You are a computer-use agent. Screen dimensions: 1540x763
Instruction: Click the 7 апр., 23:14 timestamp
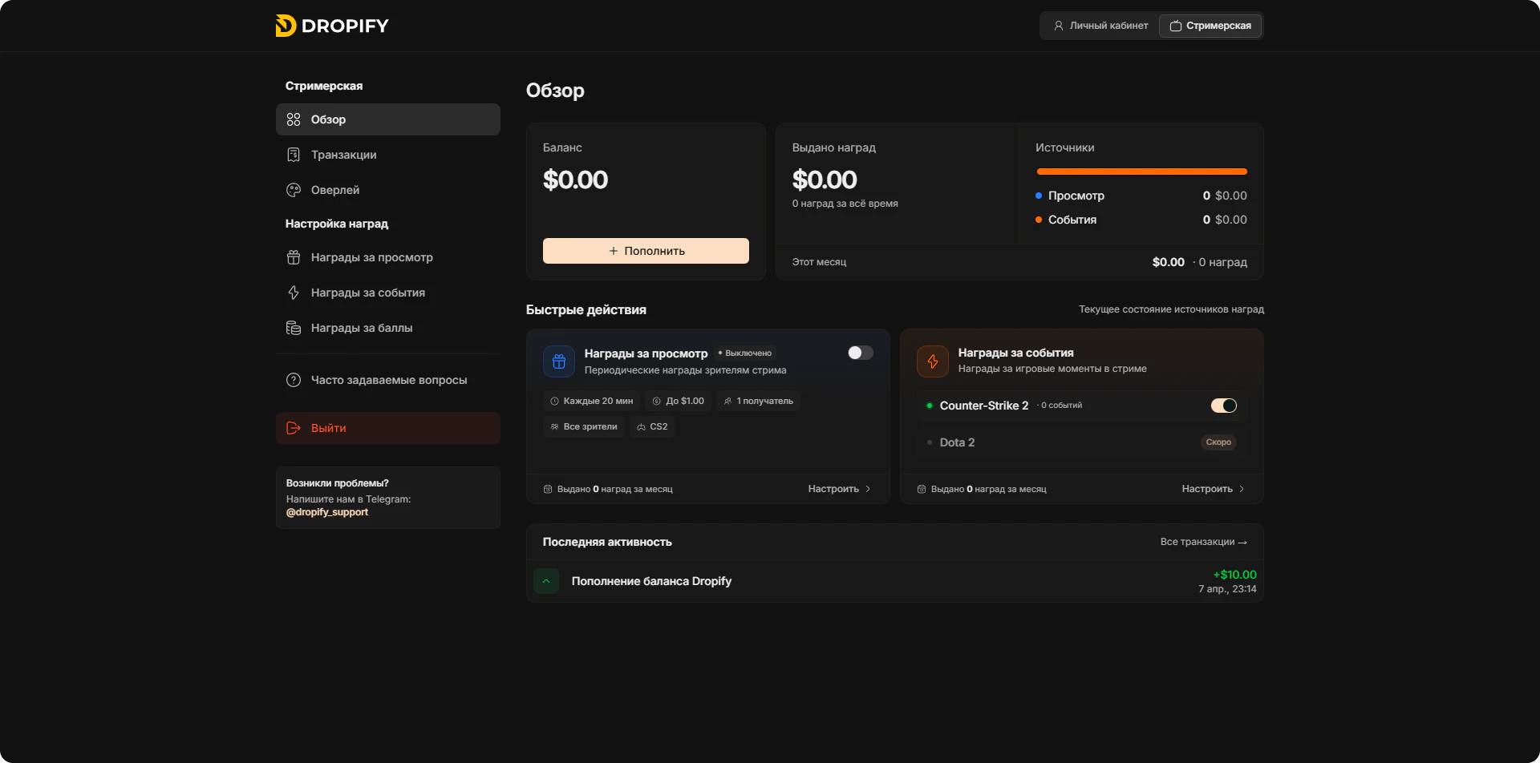click(x=1227, y=589)
